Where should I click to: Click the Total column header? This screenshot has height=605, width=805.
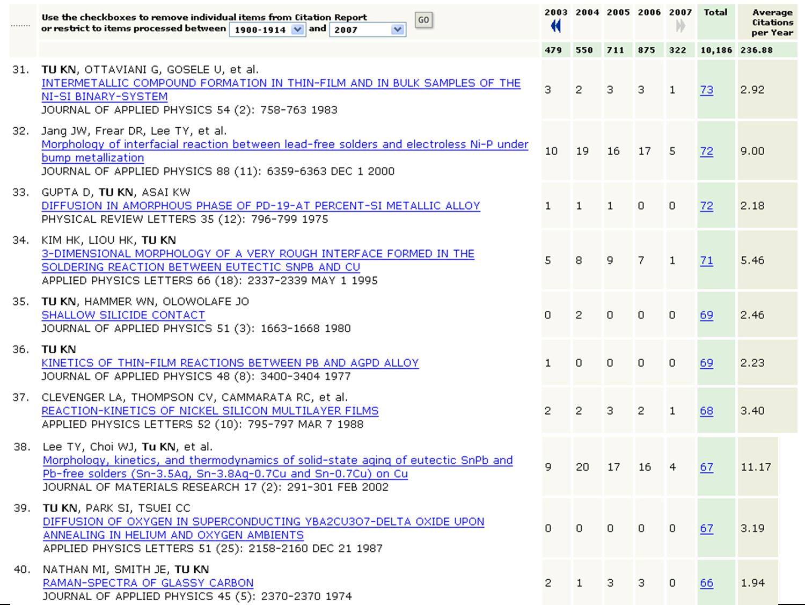715,12
